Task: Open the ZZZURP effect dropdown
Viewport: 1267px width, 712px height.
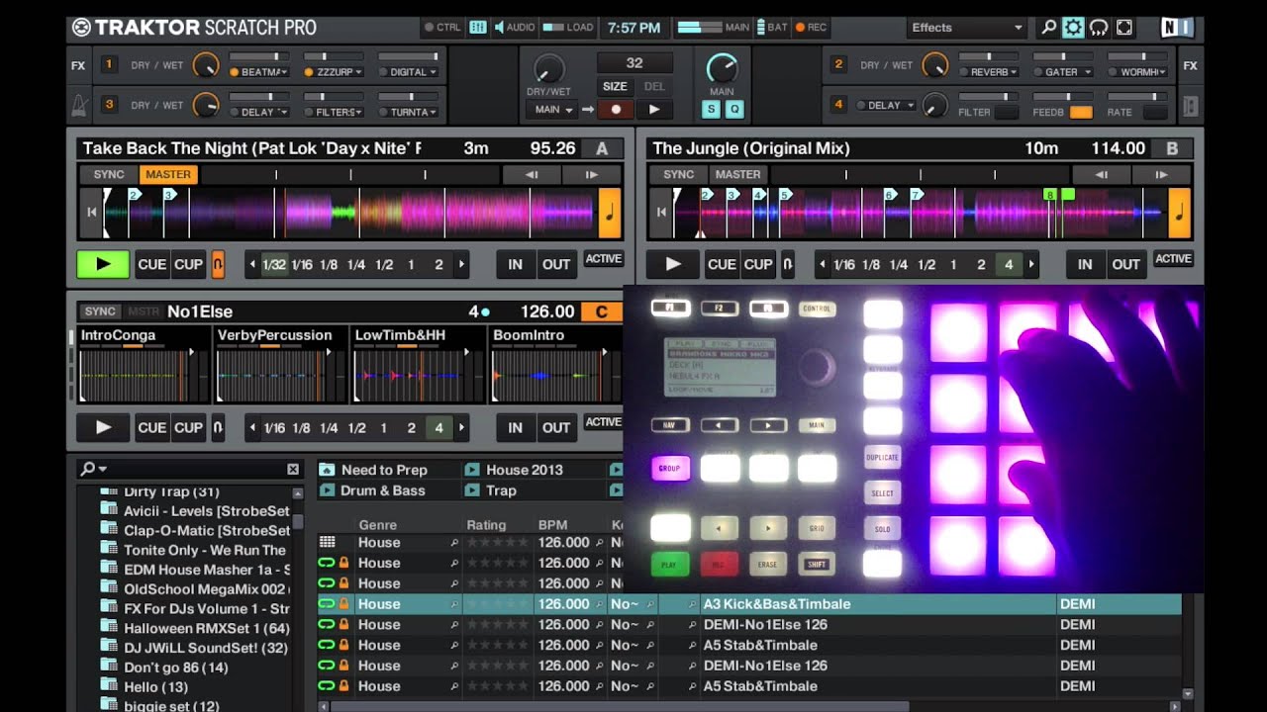Action: (333, 72)
